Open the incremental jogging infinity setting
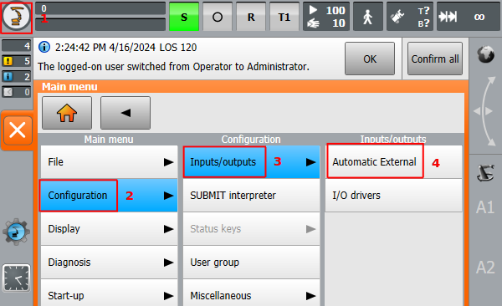Viewport: 502px width, 306px height. tap(469, 17)
